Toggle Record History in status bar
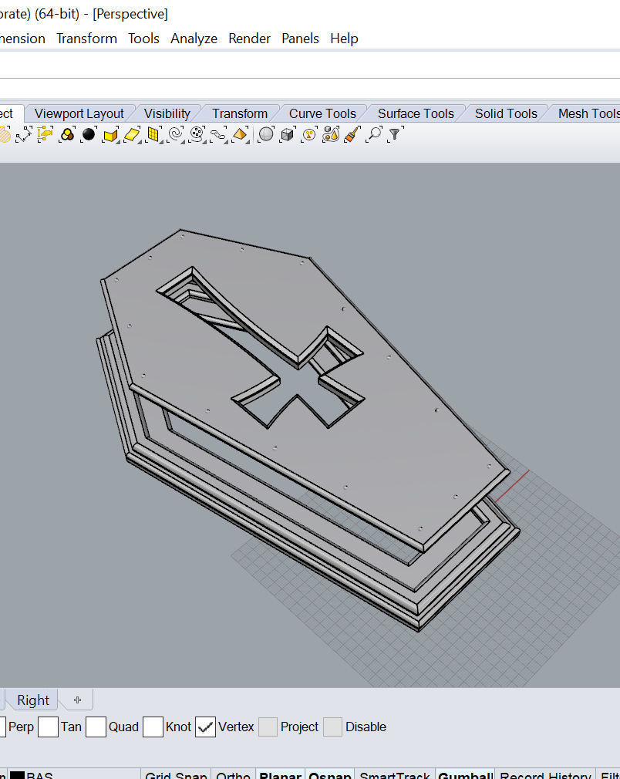620x779 pixels. tap(545, 774)
